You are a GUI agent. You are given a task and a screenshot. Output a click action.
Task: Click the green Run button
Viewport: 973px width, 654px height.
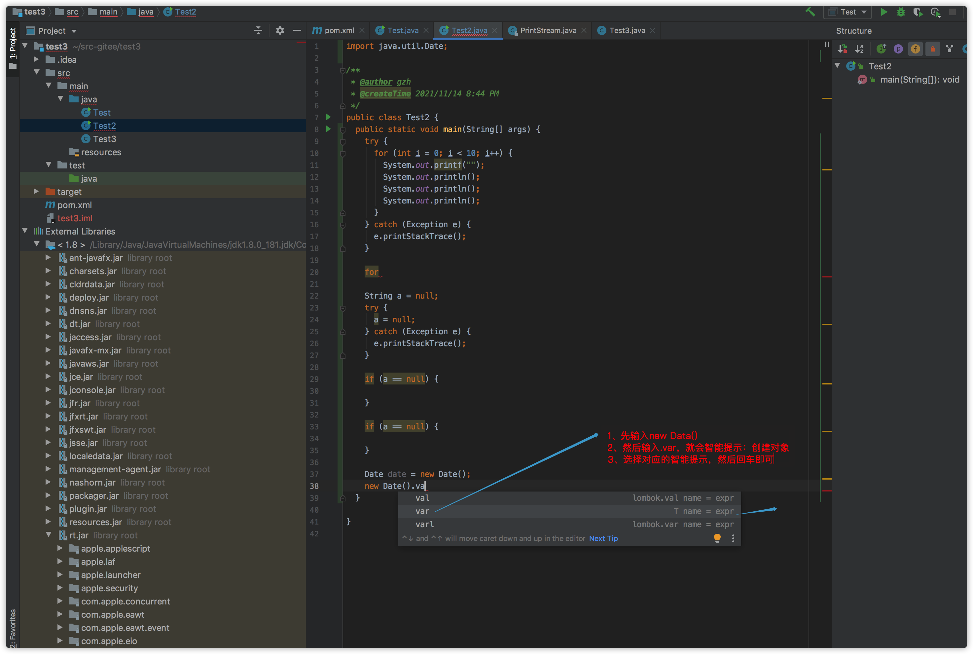(x=883, y=12)
